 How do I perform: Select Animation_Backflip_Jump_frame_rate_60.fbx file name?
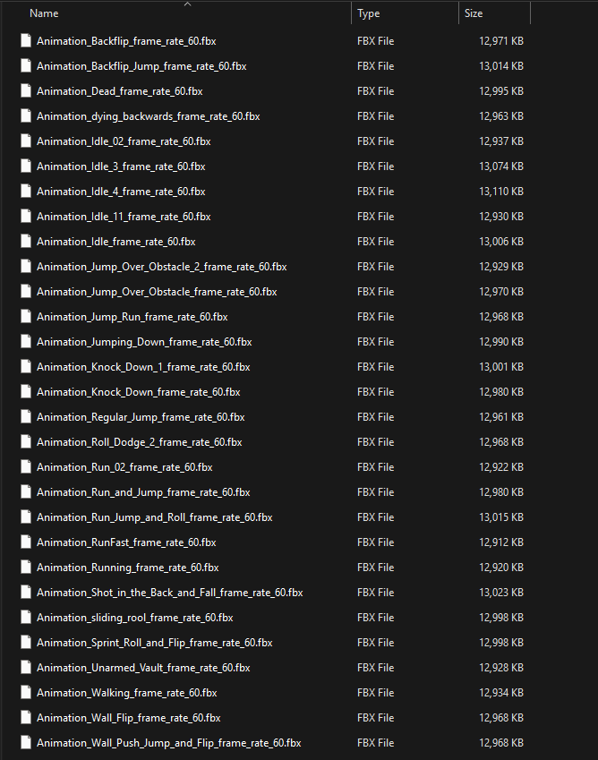click(x=141, y=66)
